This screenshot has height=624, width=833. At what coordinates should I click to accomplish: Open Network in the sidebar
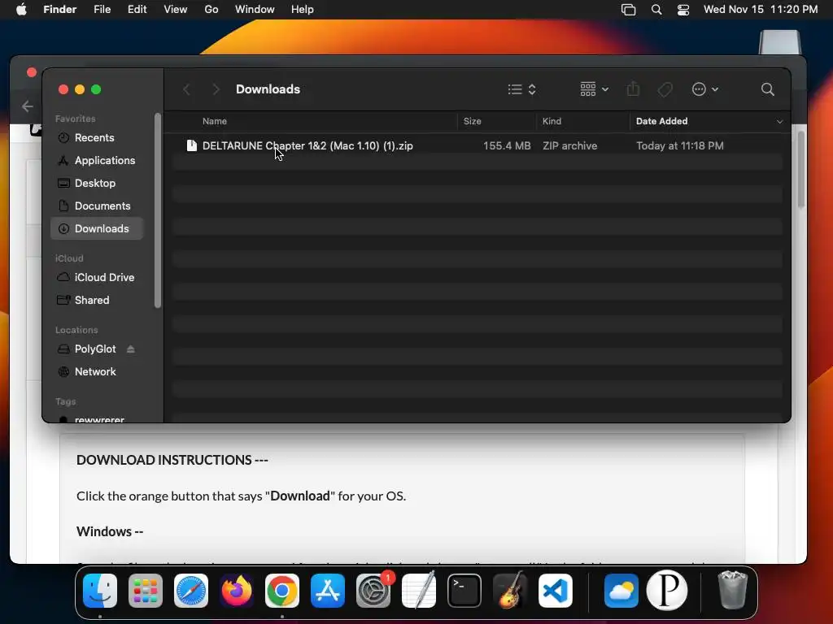(x=95, y=372)
